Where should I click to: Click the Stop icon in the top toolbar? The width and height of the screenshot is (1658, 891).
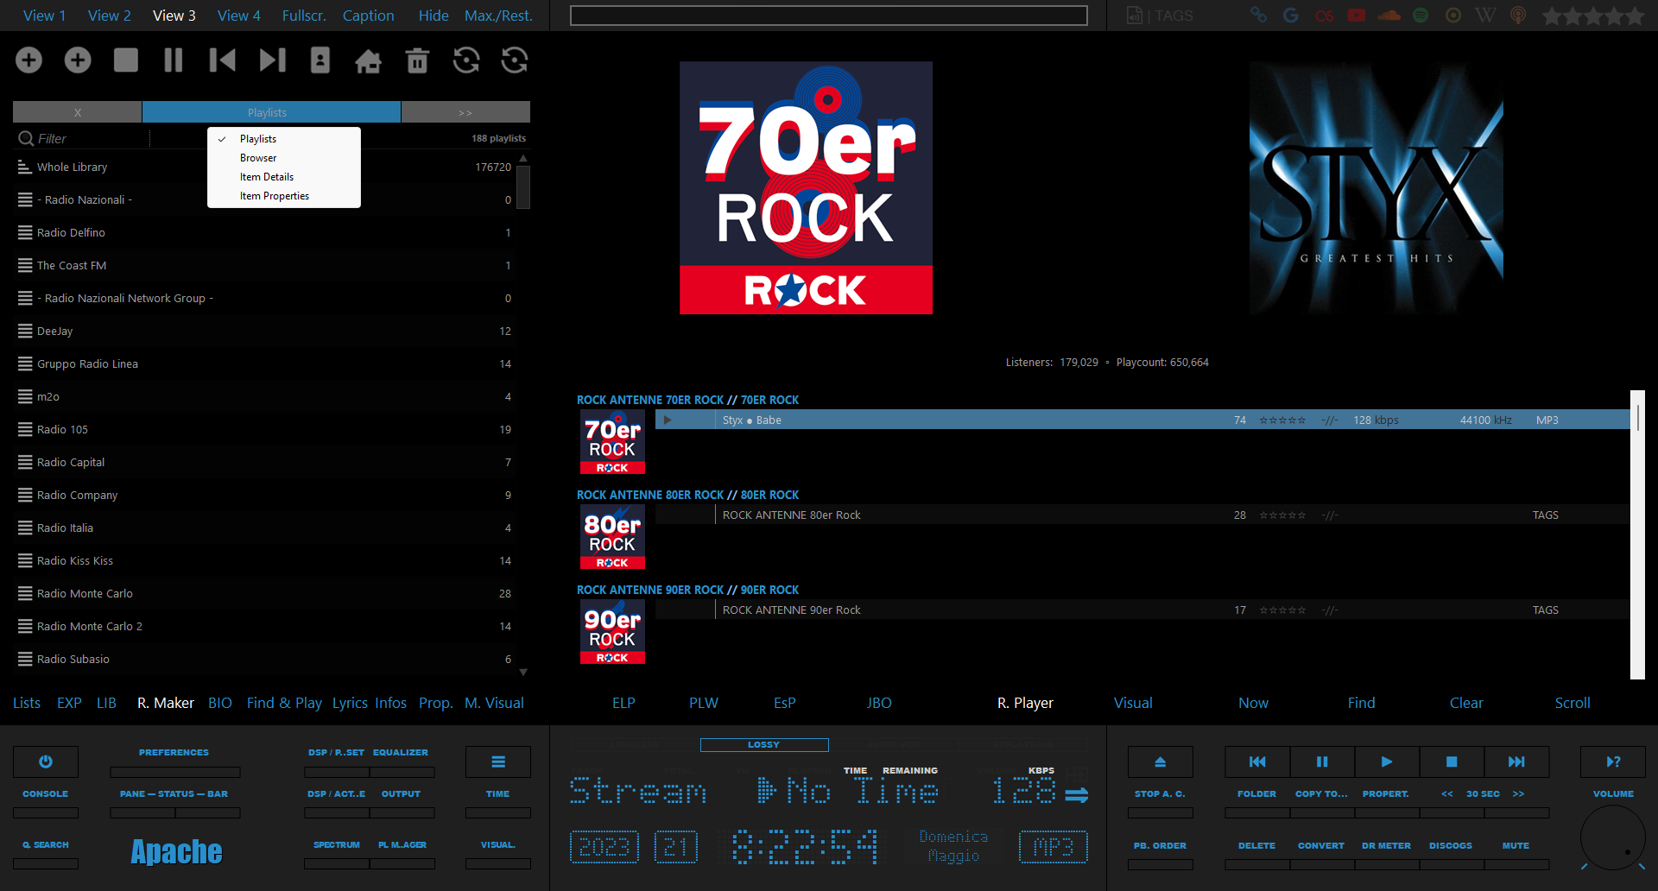[x=126, y=60]
